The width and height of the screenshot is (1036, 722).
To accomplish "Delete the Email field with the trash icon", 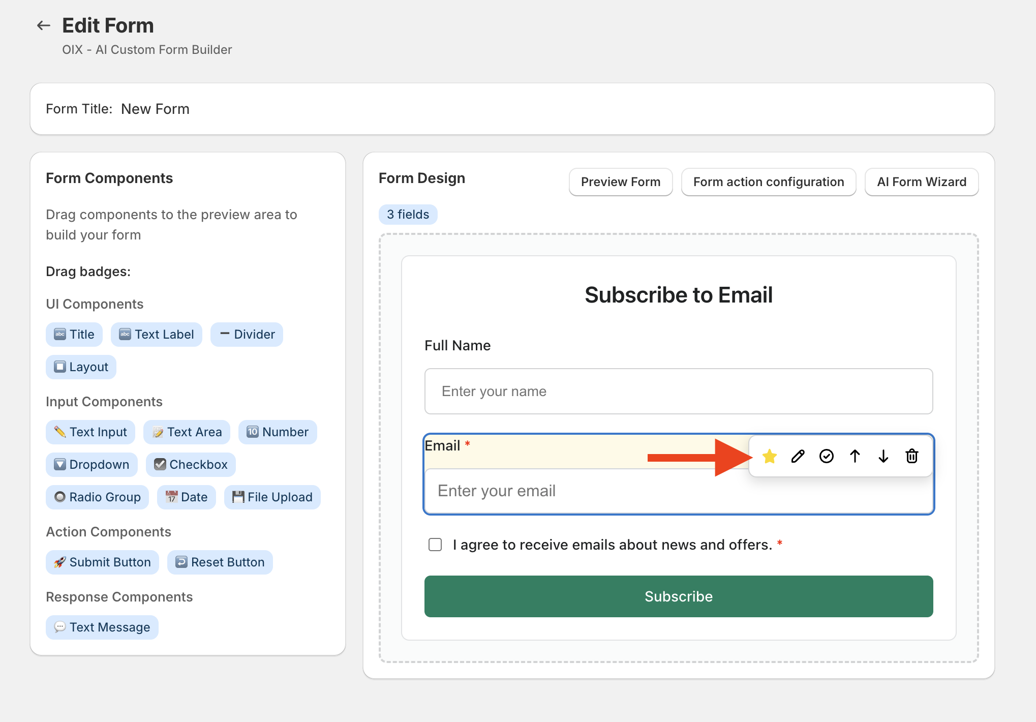I will click(x=912, y=456).
